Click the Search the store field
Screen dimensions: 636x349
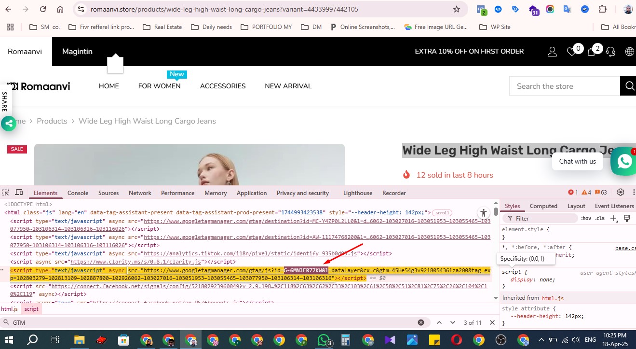(564, 86)
